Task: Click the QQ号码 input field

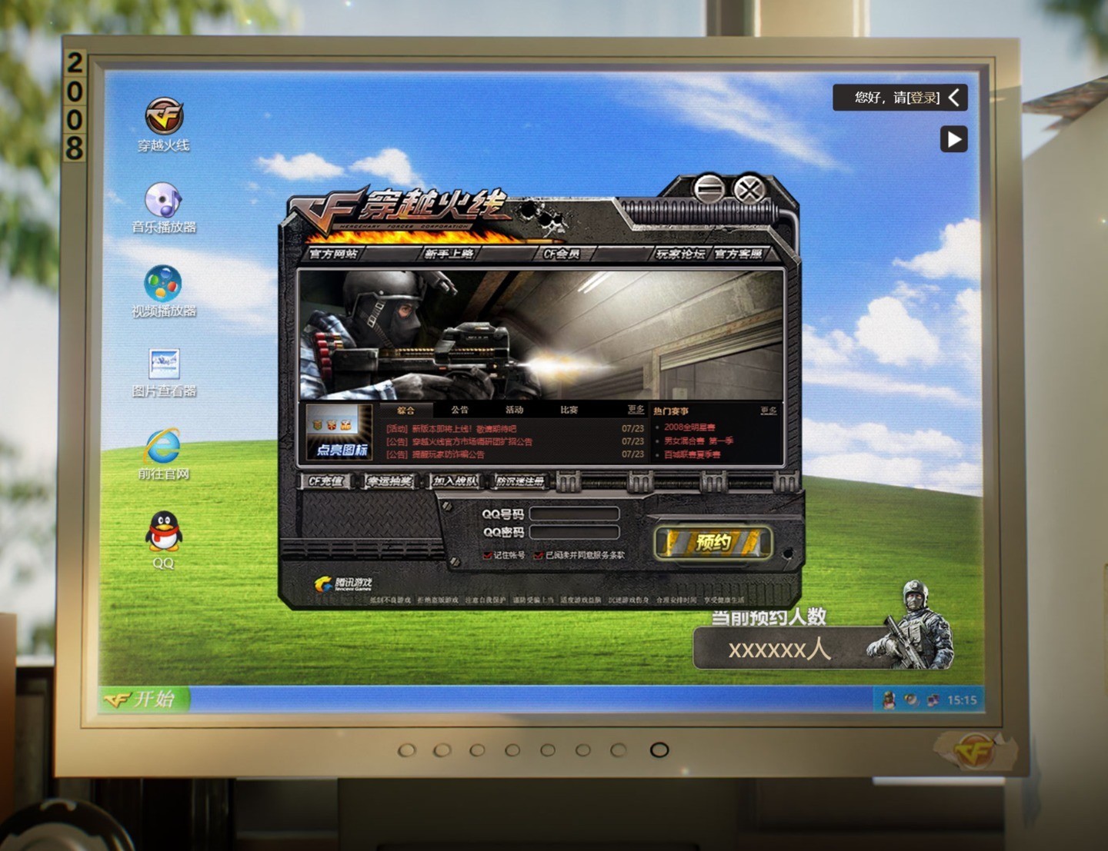Action: pyautogui.click(x=575, y=514)
